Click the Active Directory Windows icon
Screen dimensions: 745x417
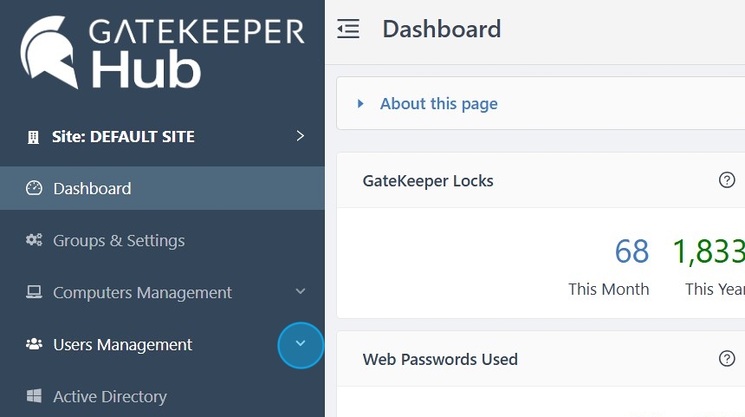click(x=34, y=395)
